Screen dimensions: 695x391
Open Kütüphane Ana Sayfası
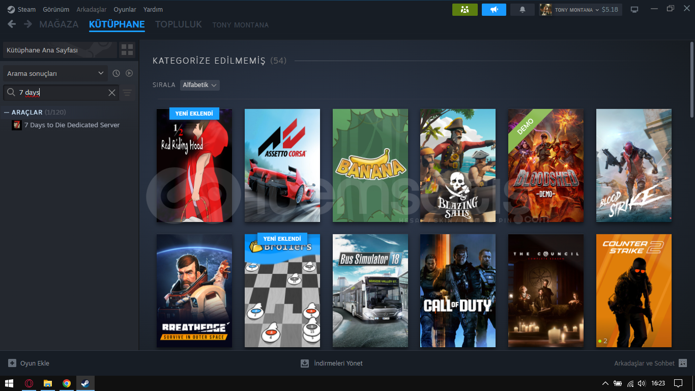coord(60,50)
